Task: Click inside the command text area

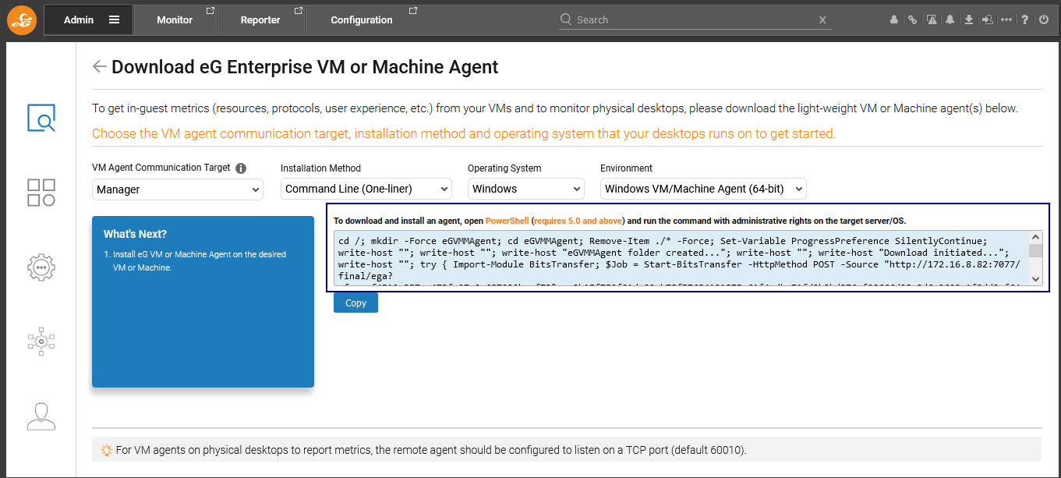Action: click(x=681, y=258)
